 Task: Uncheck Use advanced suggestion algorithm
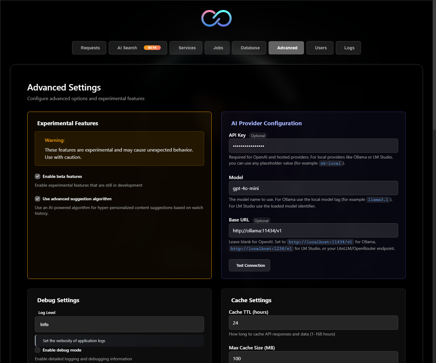pos(38,199)
